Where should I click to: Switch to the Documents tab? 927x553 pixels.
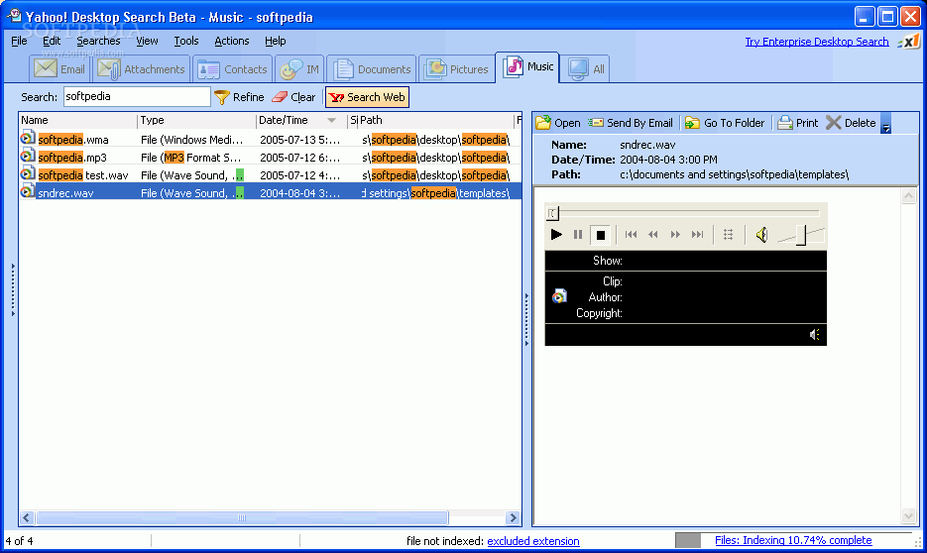point(372,69)
